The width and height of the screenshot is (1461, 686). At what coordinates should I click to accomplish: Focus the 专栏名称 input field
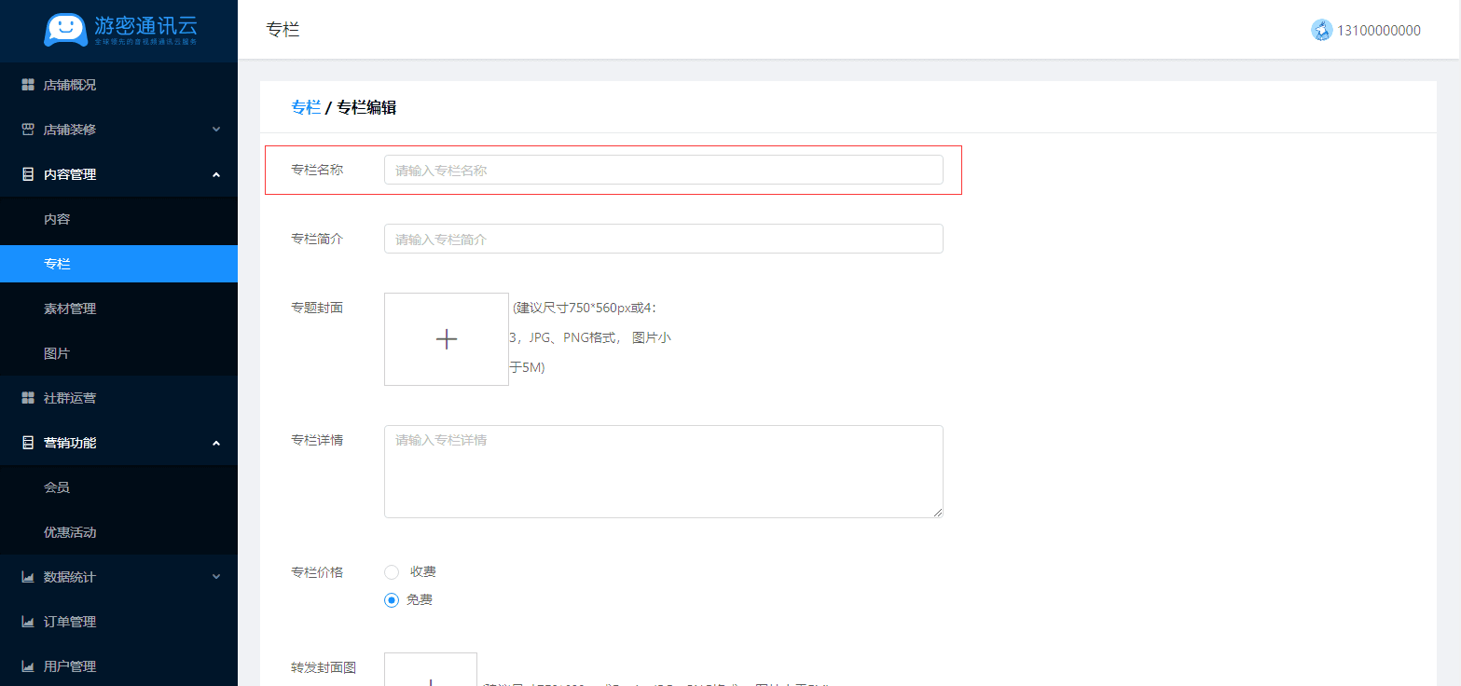(x=663, y=170)
